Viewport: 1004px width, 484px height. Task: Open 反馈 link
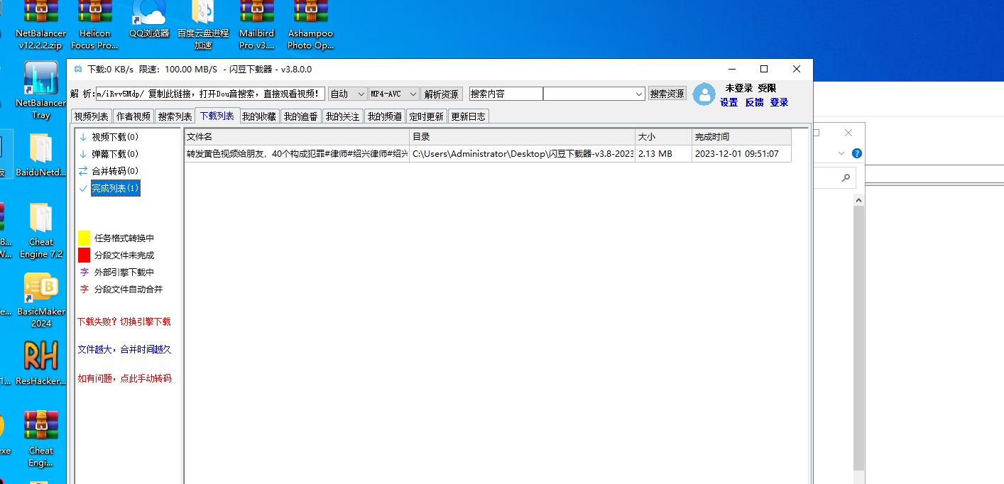tap(754, 102)
